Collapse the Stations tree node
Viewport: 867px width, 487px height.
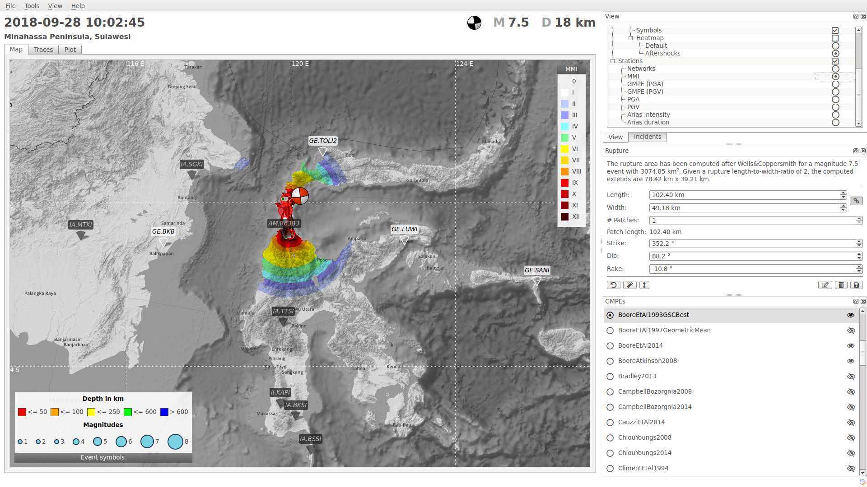(613, 61)
